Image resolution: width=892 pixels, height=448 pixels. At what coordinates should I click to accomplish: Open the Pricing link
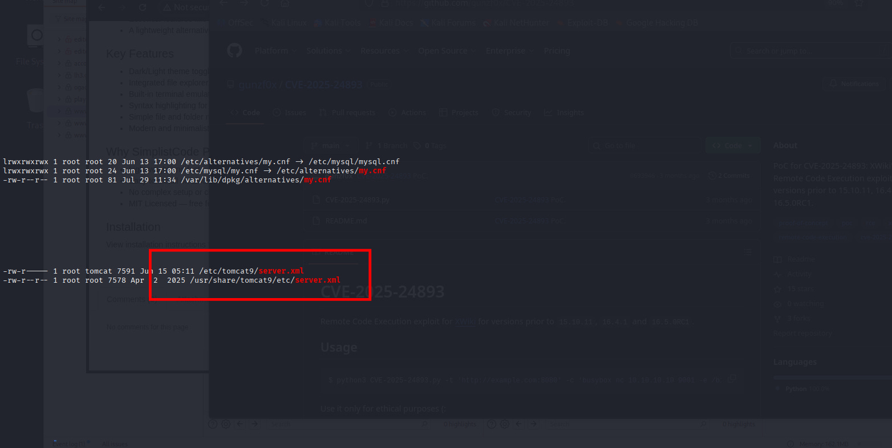click(557, 51)
